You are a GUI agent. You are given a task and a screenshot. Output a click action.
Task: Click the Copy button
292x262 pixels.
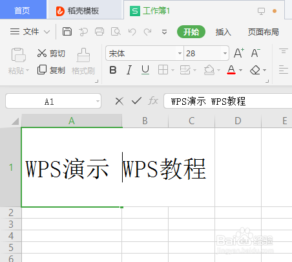(x=51, y=70)
